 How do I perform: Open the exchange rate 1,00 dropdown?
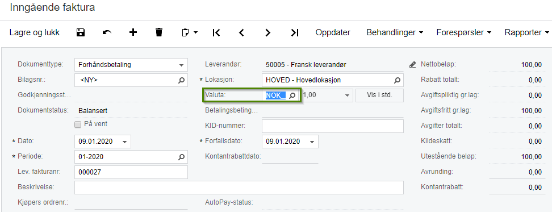(347, 95)
